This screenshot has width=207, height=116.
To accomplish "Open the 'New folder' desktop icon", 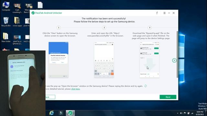I will tap(6, 37).
